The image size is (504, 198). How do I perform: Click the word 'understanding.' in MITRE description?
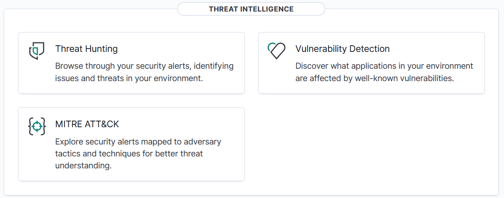83,166
